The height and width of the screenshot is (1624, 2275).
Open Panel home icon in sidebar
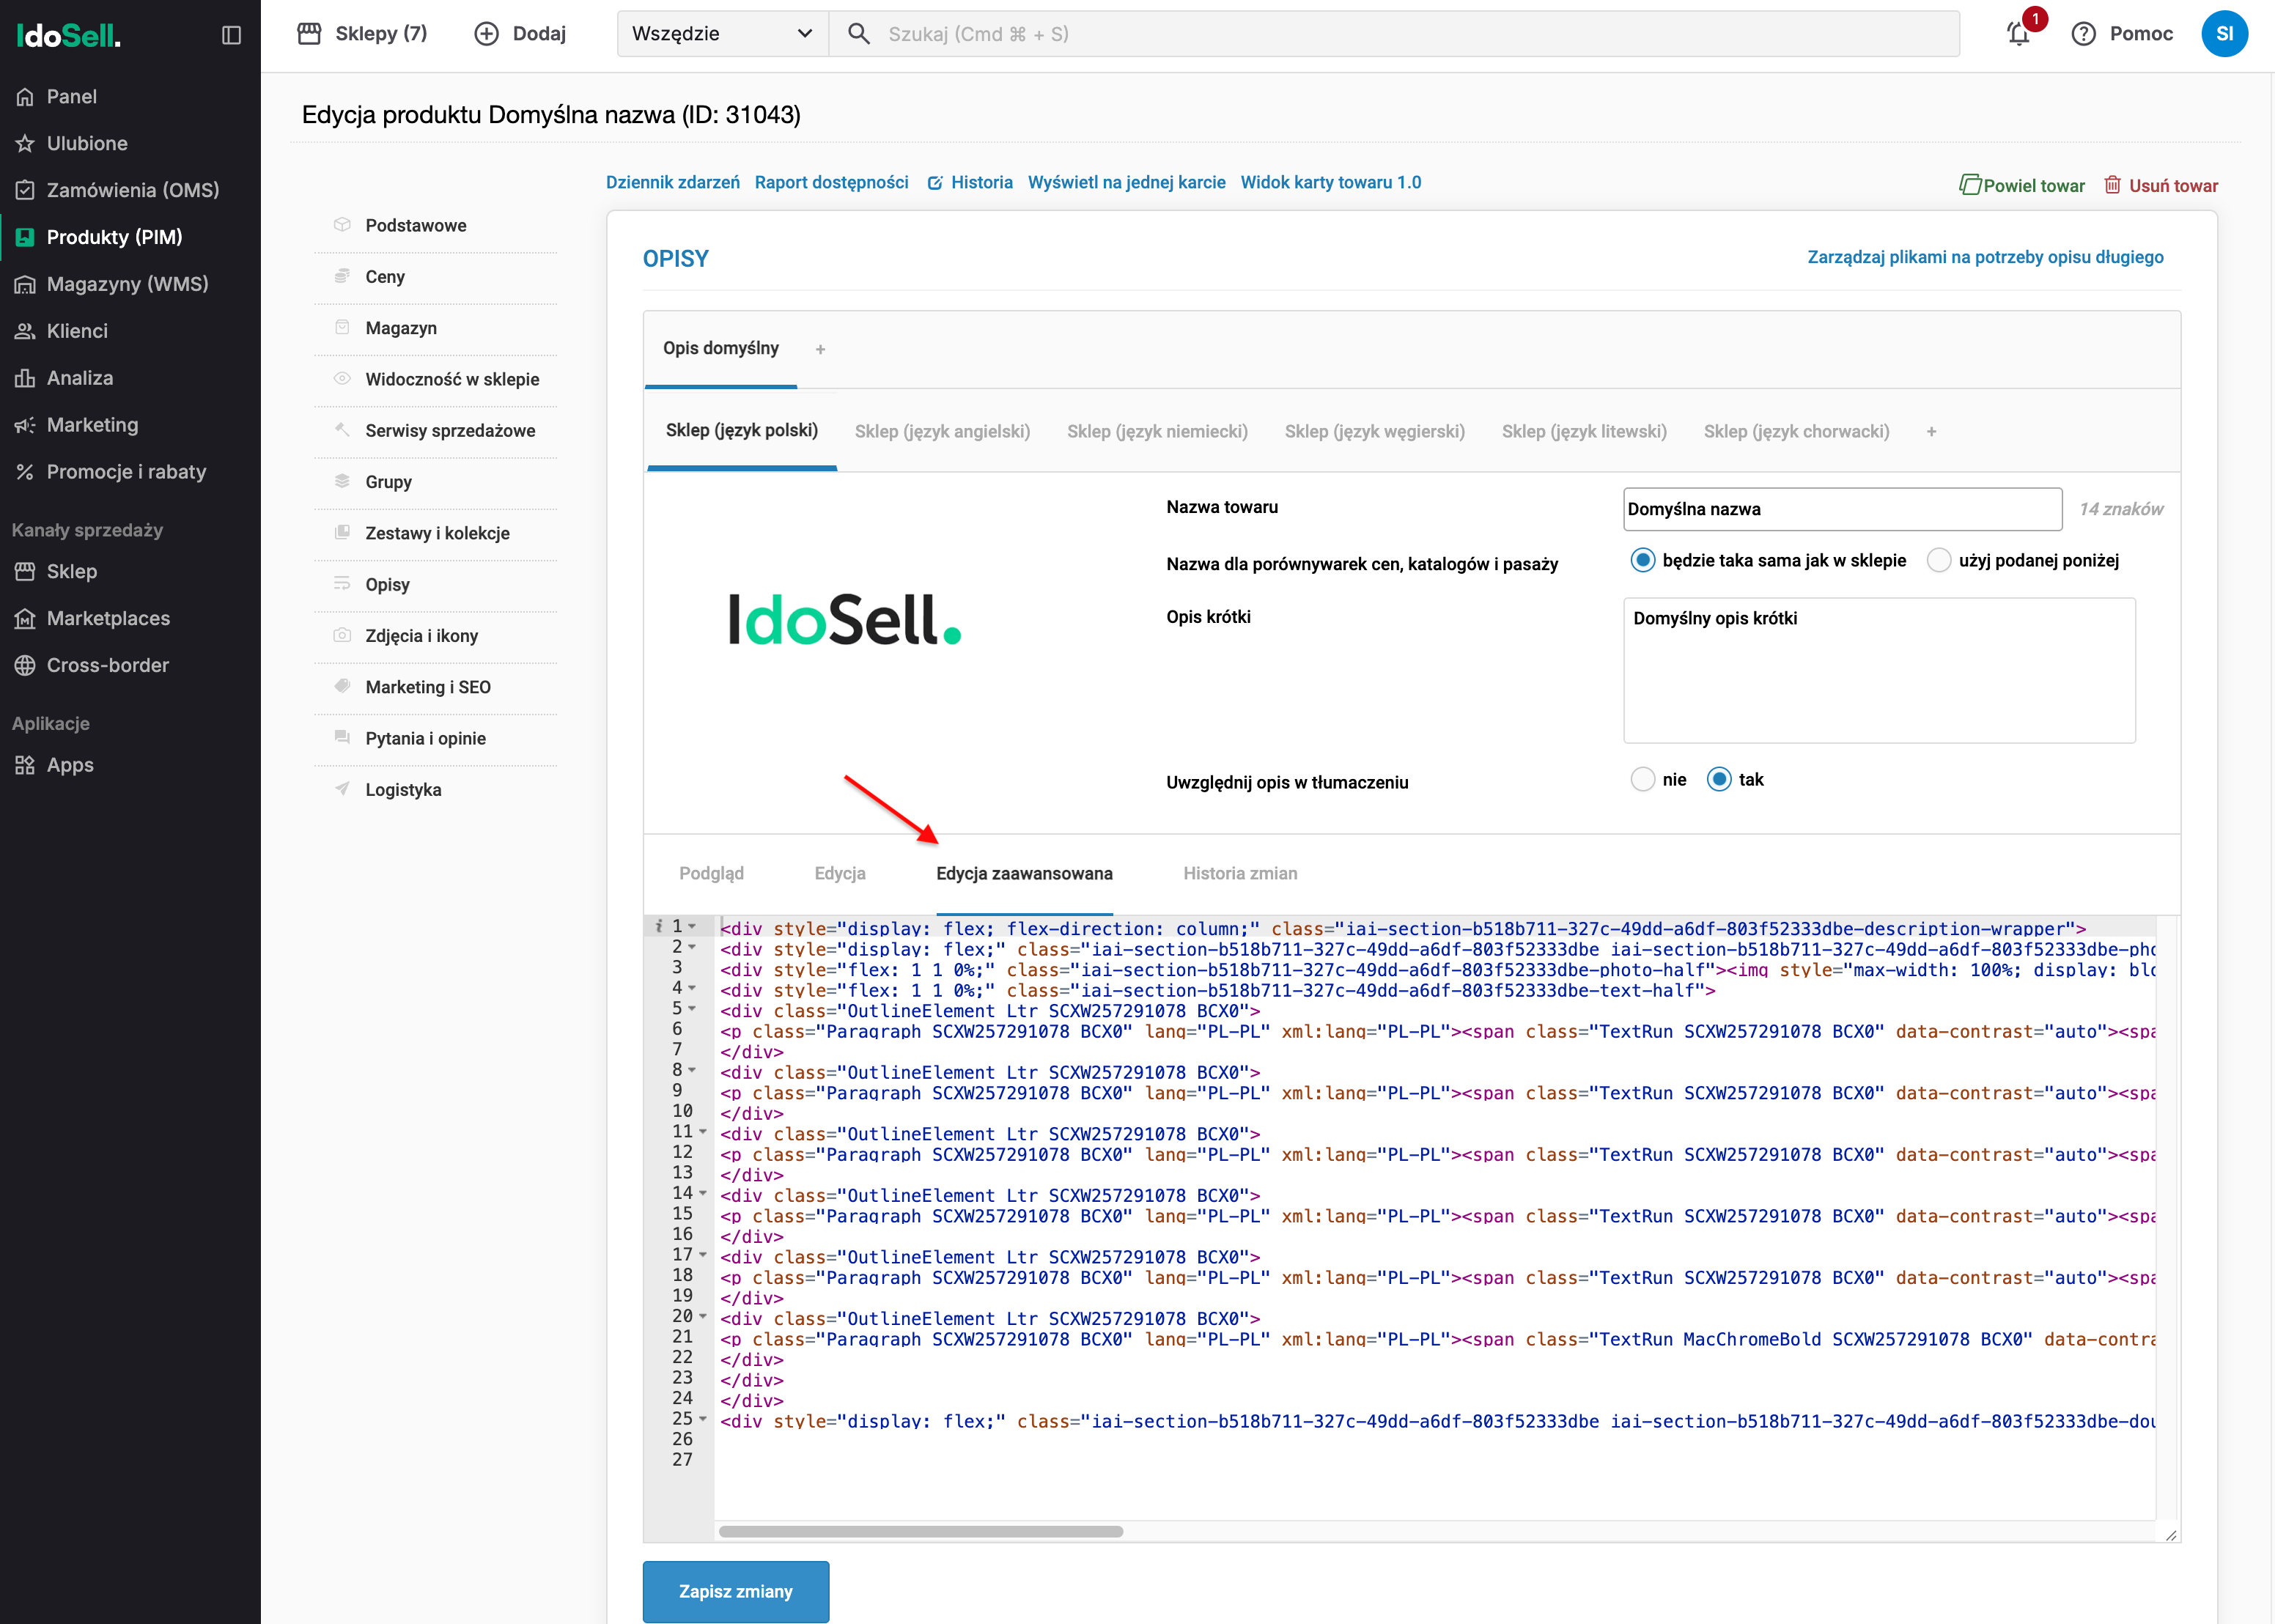(25, 97)
